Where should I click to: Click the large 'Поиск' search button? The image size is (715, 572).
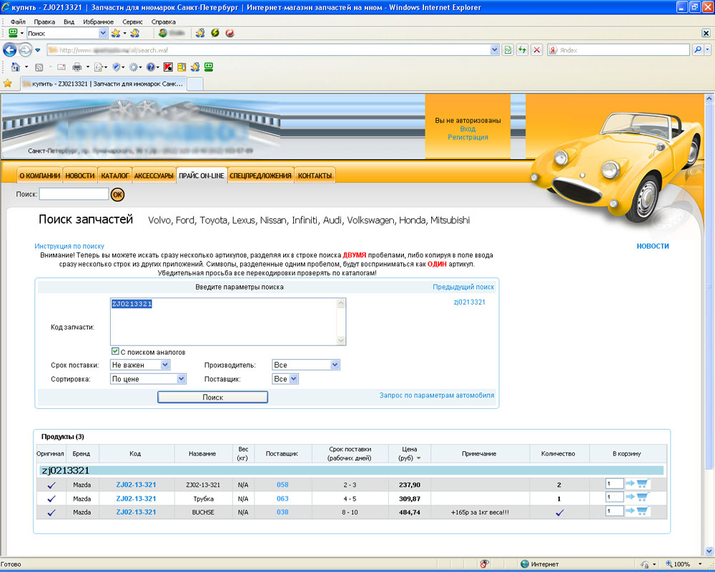212,398
